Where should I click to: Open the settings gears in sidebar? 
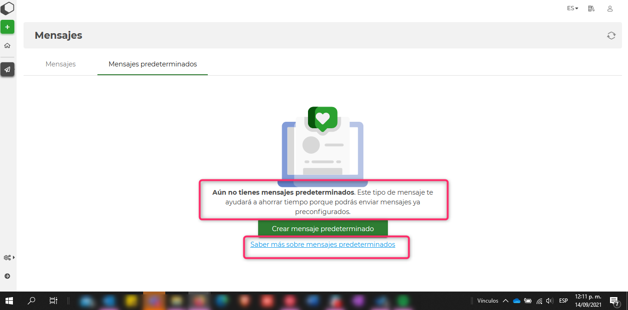pos(8,257)
